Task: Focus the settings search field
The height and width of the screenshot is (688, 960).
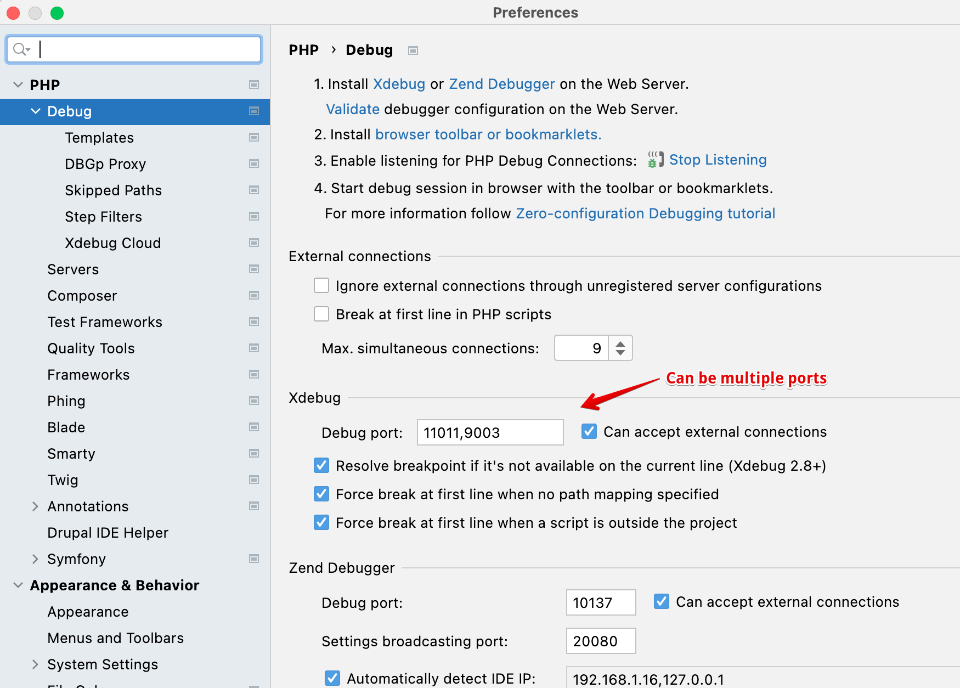Action: point(134,49)
